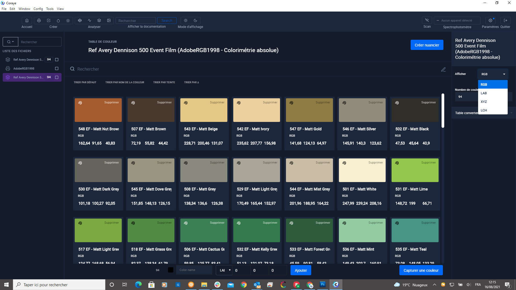Open the File menu
The width and height of the screenshot is (516, 290).
pyautogui.click(x=4, y=9)
